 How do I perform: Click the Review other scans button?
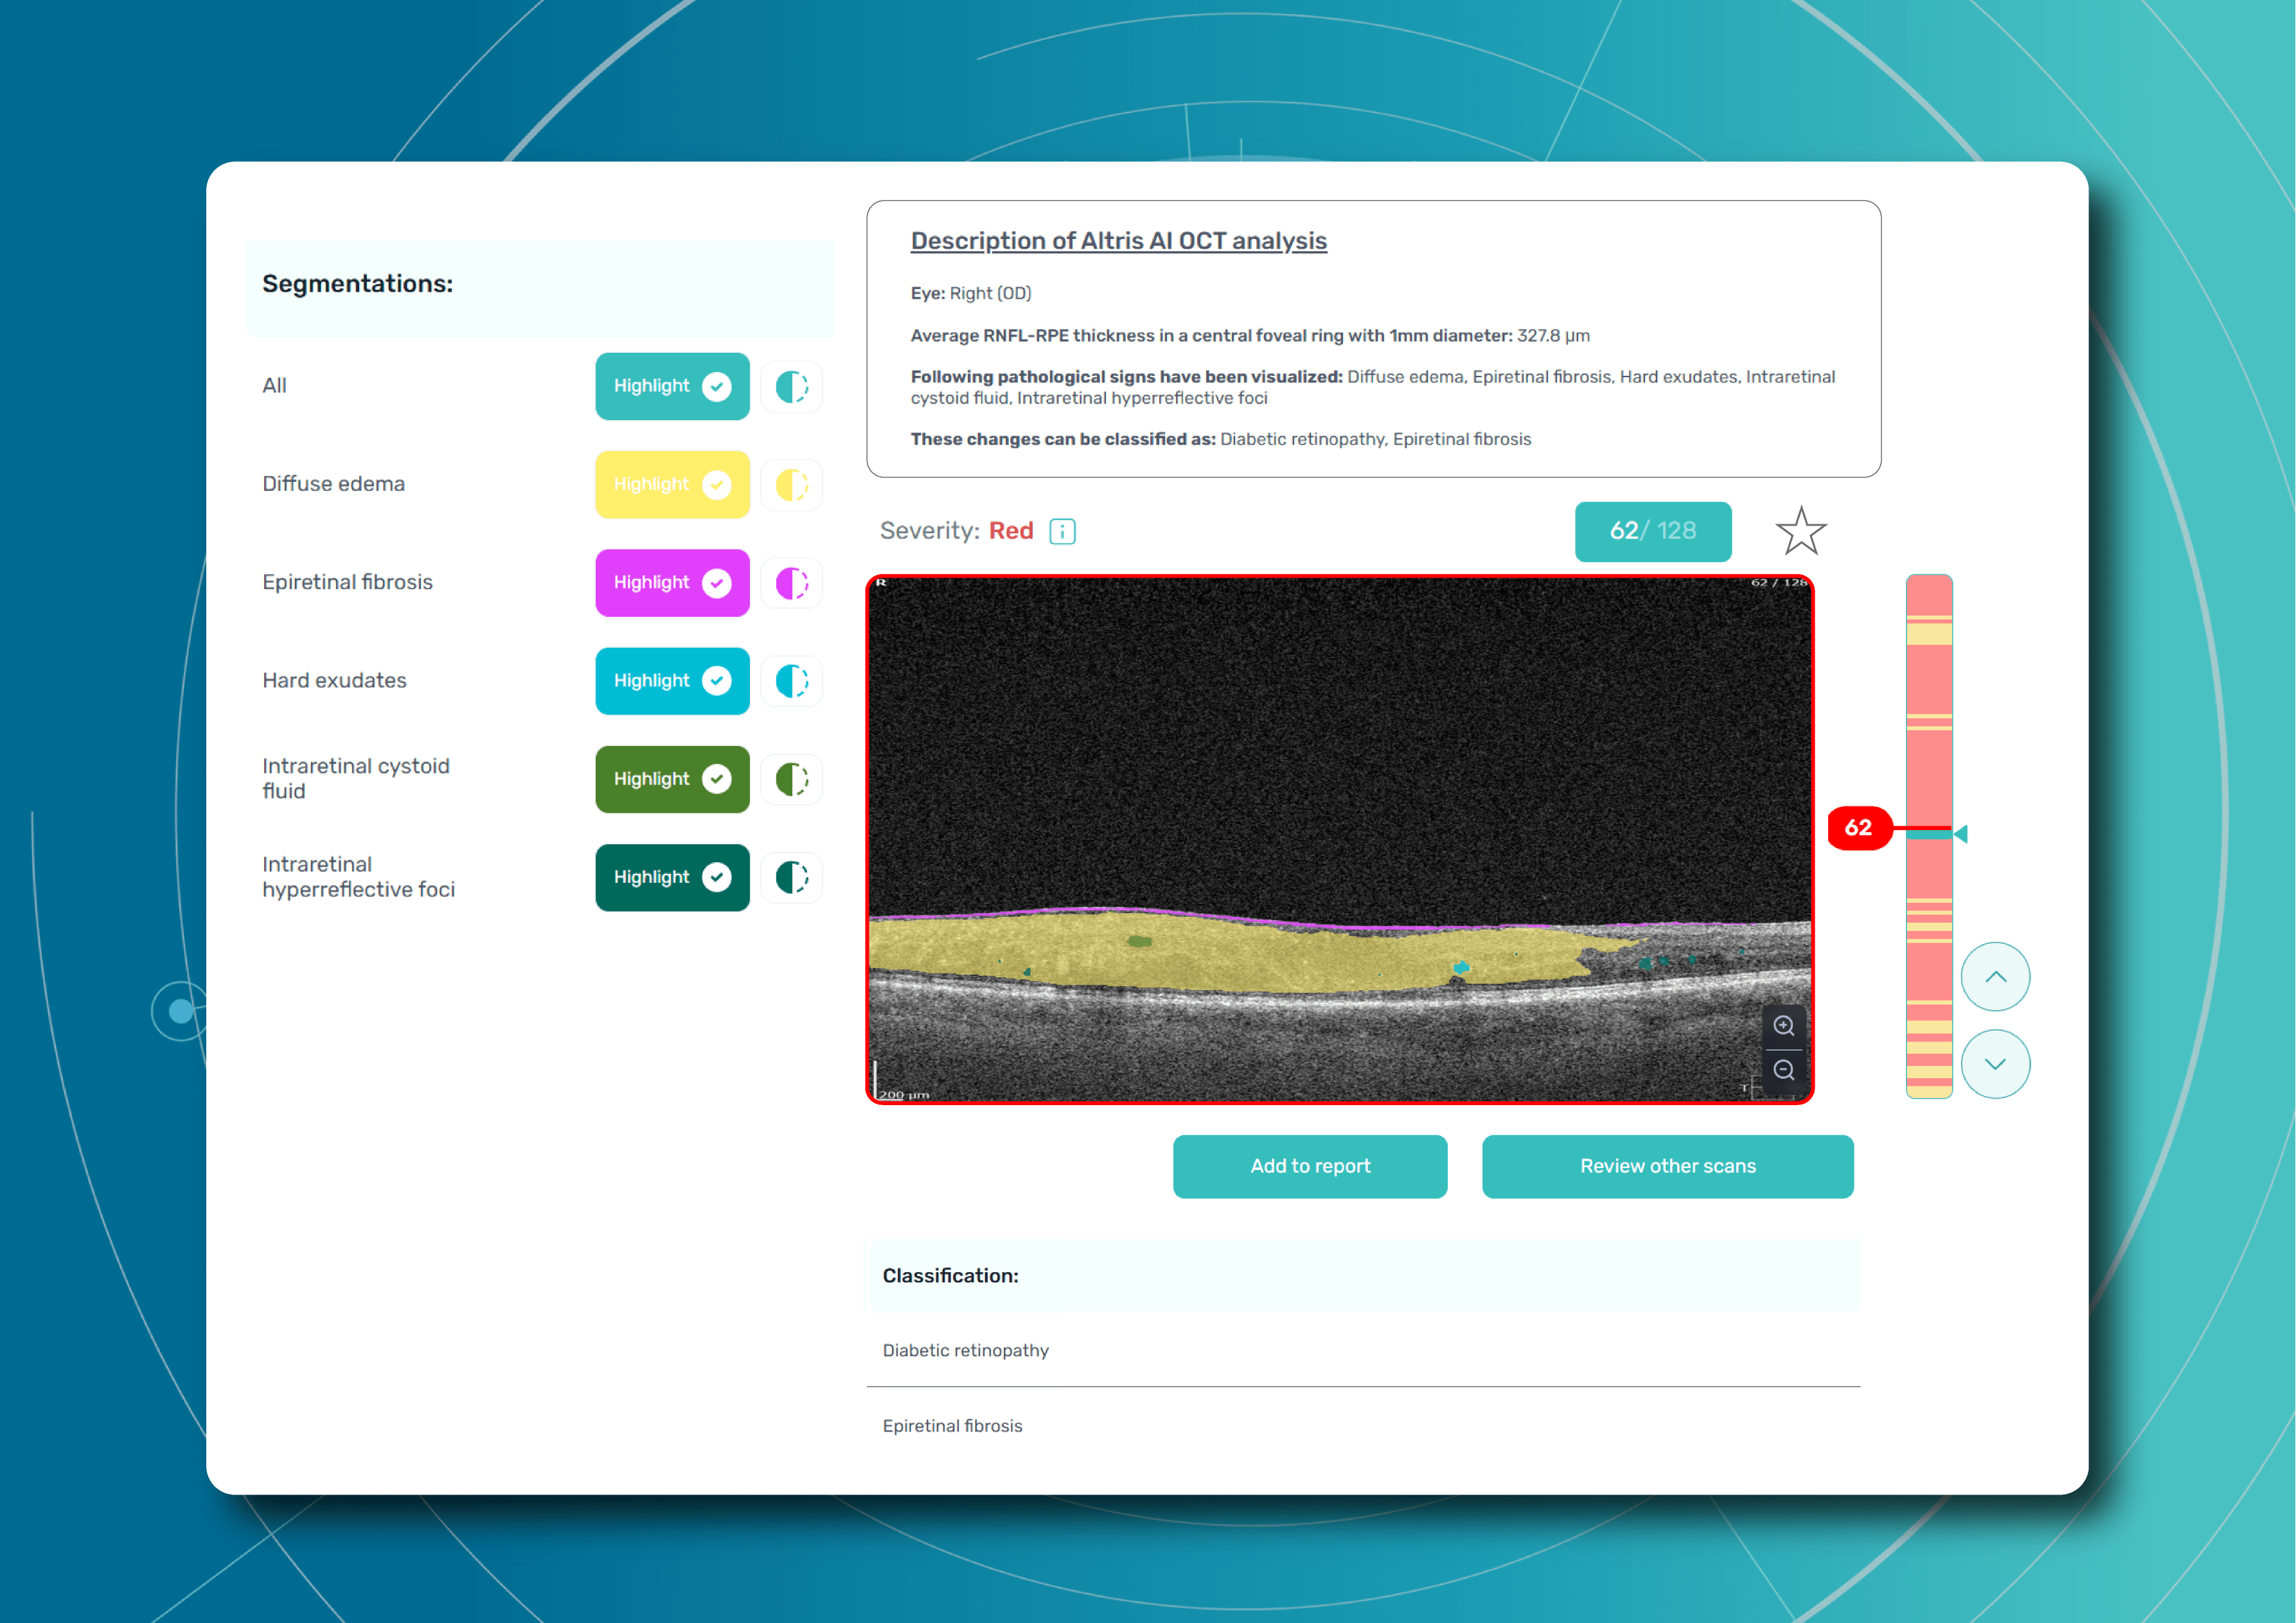point(1667,1166)
